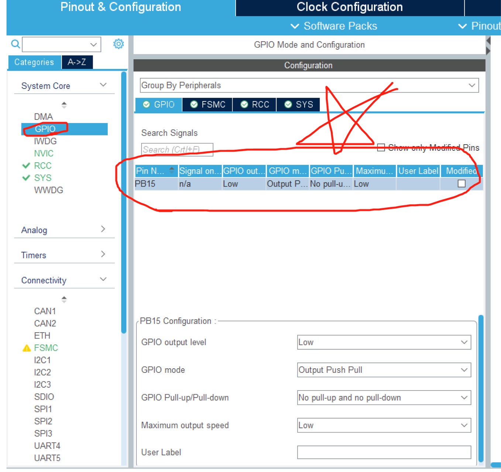Select I2C1 peripheral
This screenshot has height=472, width=501.
point(42,360)
